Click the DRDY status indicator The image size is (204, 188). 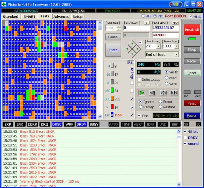pos(81,124)
